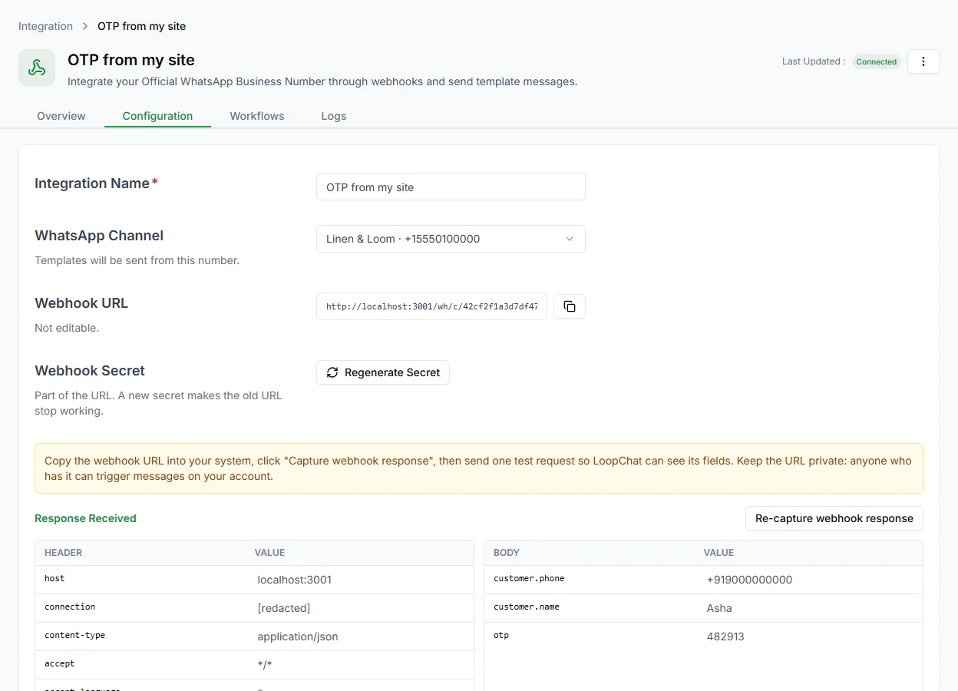The height and width of the screenshot is (691, 958).
Task: Click Regenerate Secret button
Action: (383, 372)
